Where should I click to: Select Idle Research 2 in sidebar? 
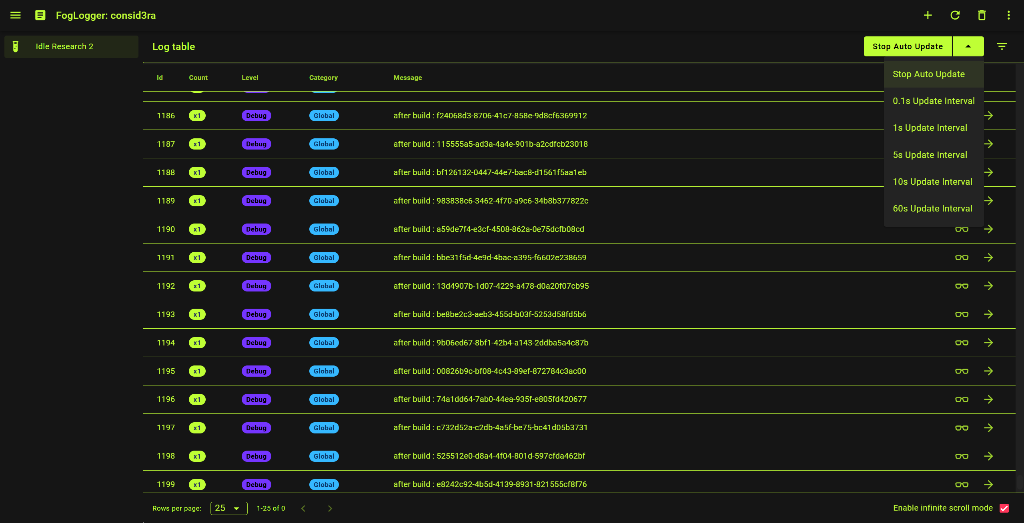[x=71, y=46]
